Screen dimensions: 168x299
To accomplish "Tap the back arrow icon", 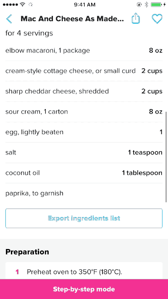I will tap(9, 19).
